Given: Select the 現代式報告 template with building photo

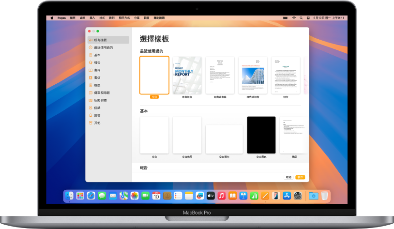Looking at the screenshot, I should pyautogui.click(x=253, y=75).
